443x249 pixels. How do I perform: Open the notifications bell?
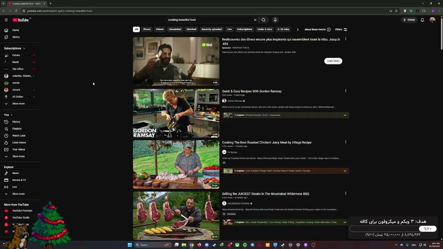pyautogui.click(x=422, y=20)
